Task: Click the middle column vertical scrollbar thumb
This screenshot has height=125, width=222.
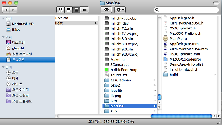Action: click(x=159, y=97)
